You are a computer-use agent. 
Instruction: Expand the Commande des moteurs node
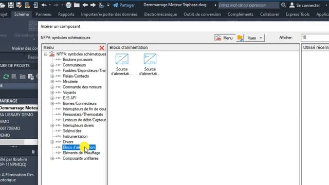pos(52,87)
